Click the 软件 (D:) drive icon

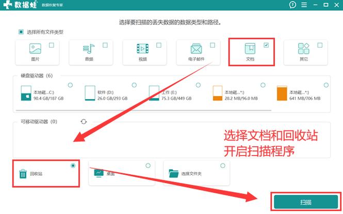click(x=90, y=93)
